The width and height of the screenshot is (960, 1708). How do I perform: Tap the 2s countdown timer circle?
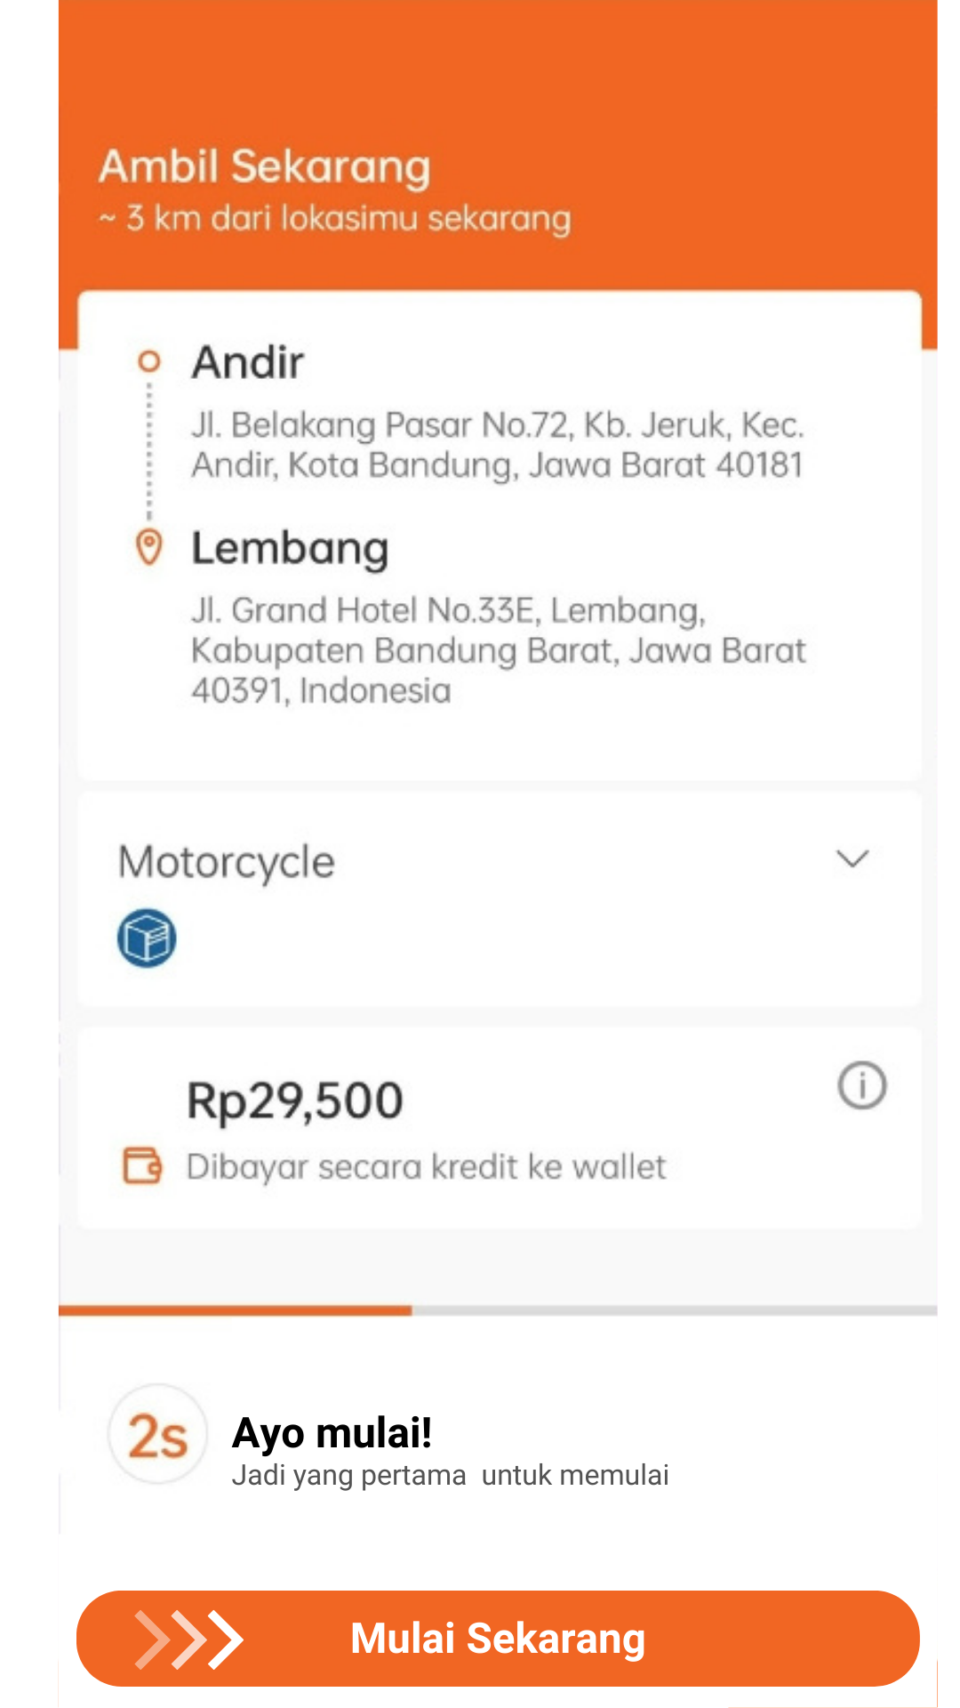click(x=158, y=1434)
